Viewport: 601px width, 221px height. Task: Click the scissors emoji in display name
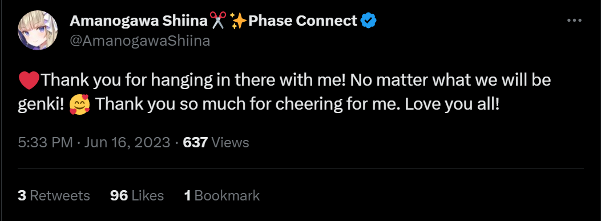pyautogui.click(x=219, y=21)
